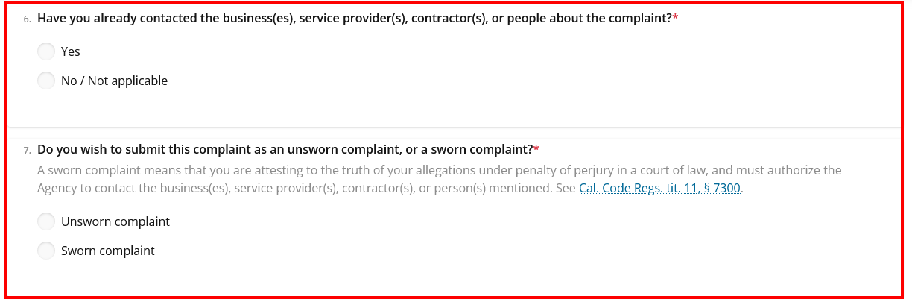The image size is (912, 305).
Task: Click the word "Agency" in the description text
Action: pos(57,188)
